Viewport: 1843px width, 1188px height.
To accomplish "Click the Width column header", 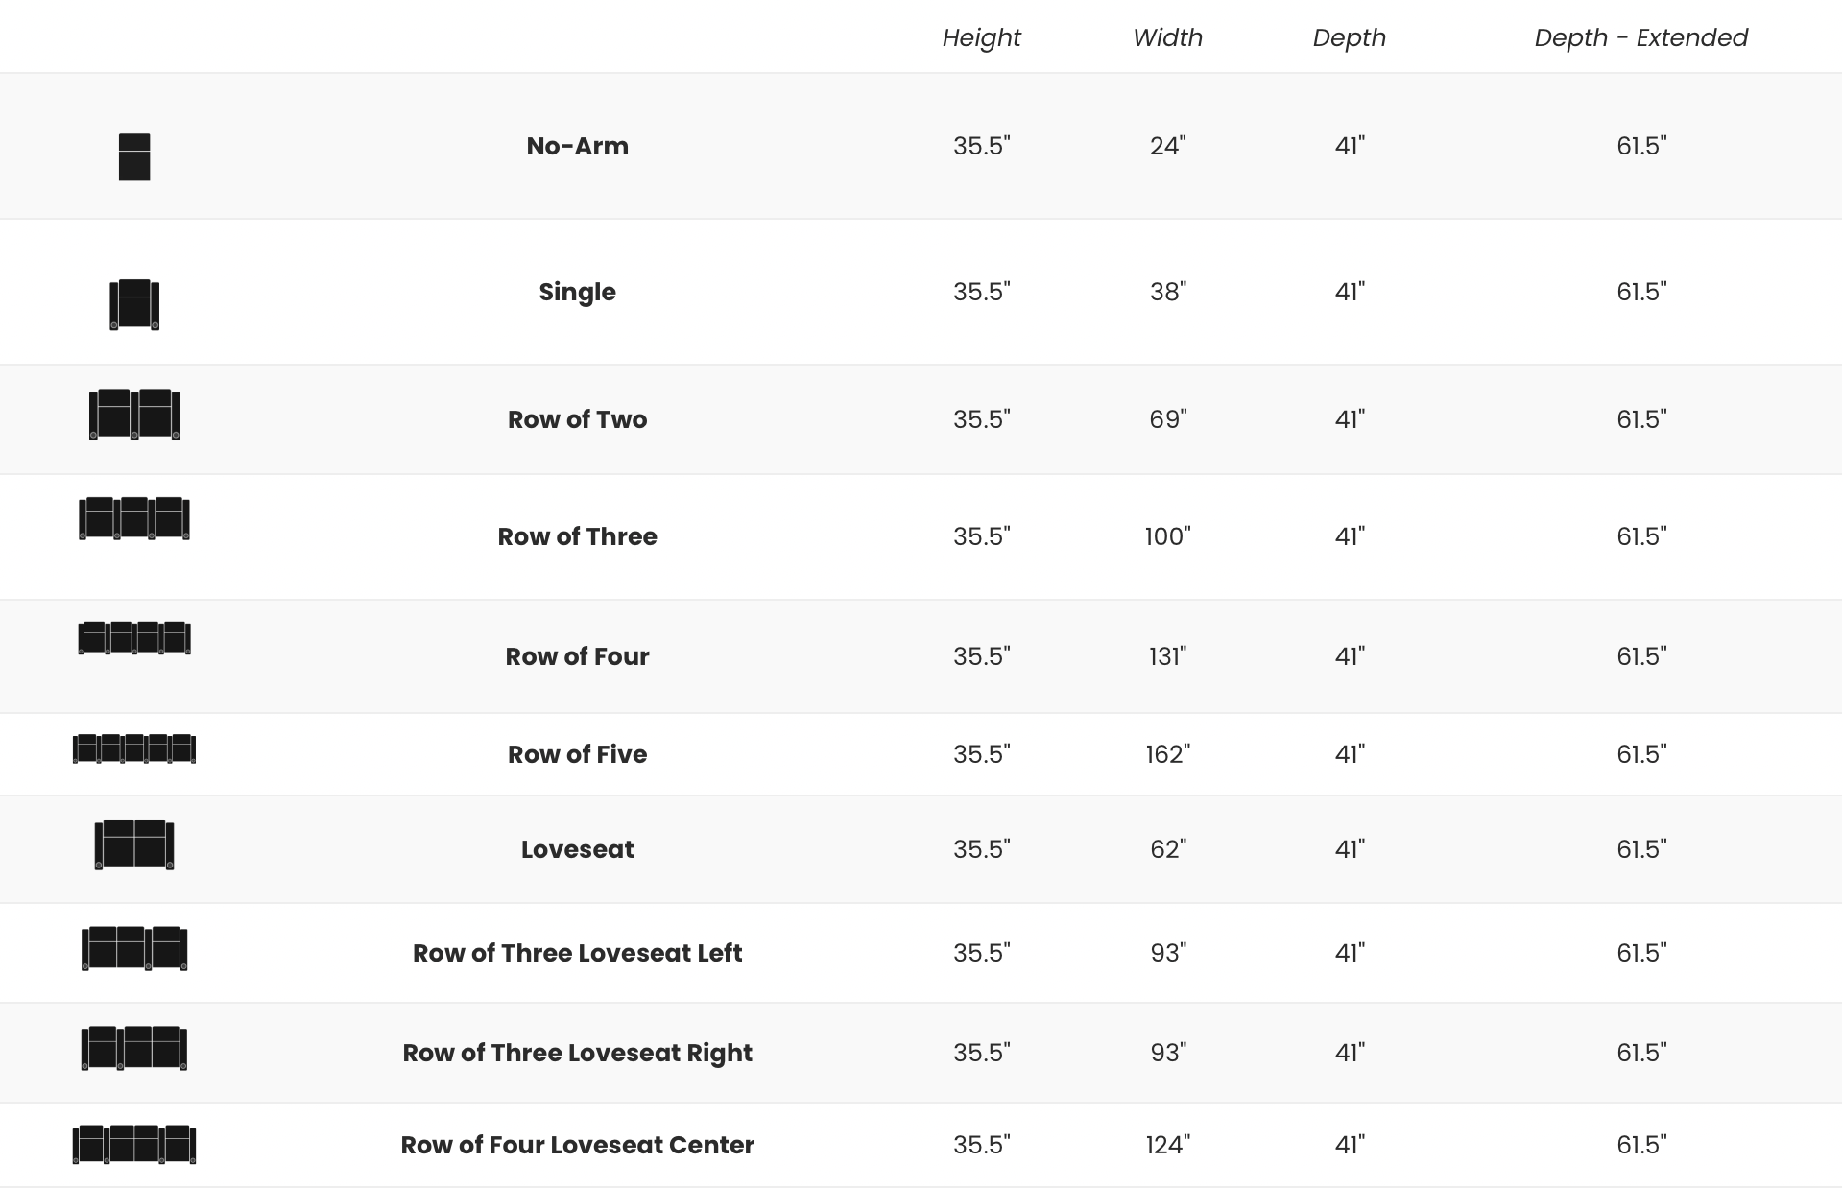I will tap(1167, 37).
